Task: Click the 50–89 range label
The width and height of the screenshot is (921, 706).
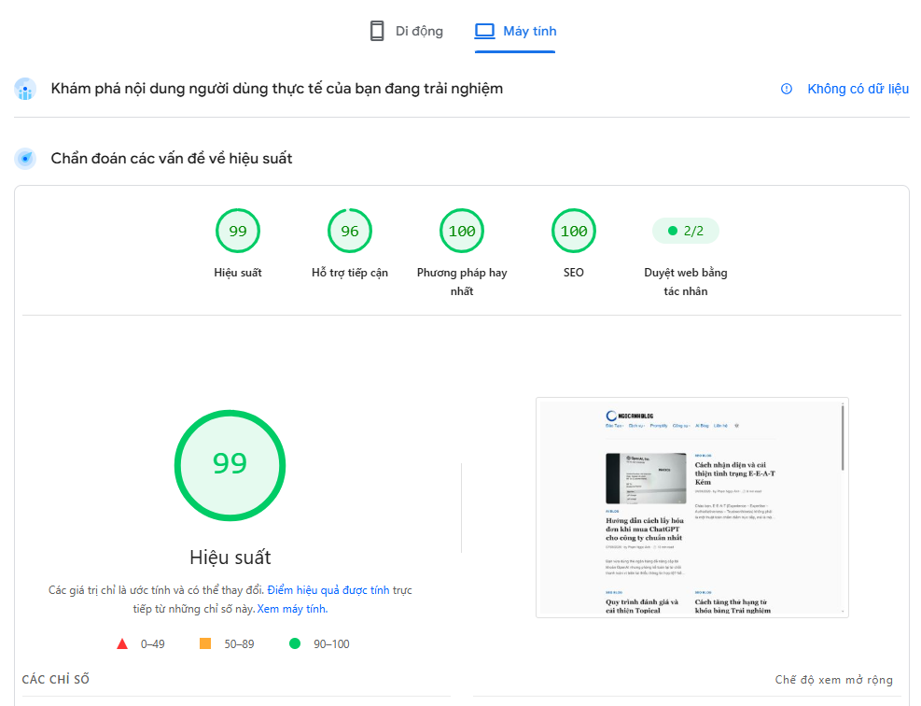Action: 239,644
